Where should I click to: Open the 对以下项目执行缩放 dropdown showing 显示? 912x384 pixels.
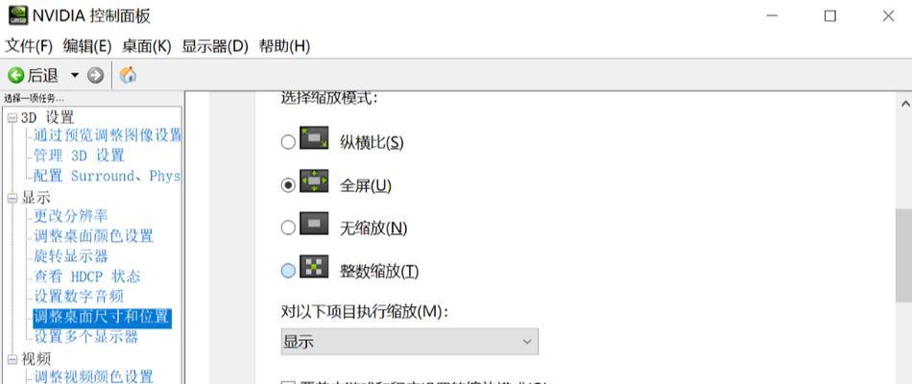click(x=410, y=342)
